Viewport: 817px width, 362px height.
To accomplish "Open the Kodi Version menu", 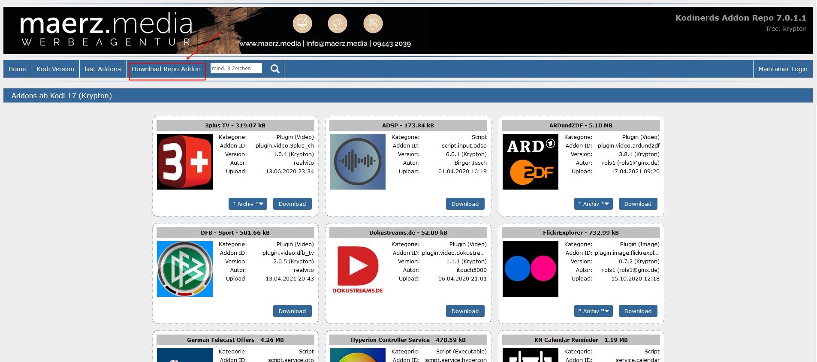I will pyautogui.click(x=55, y=69).
